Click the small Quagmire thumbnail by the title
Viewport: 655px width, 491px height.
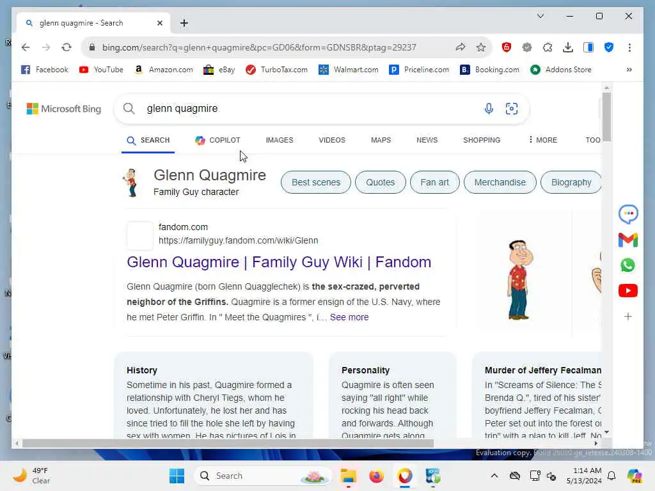coord(132,183)
